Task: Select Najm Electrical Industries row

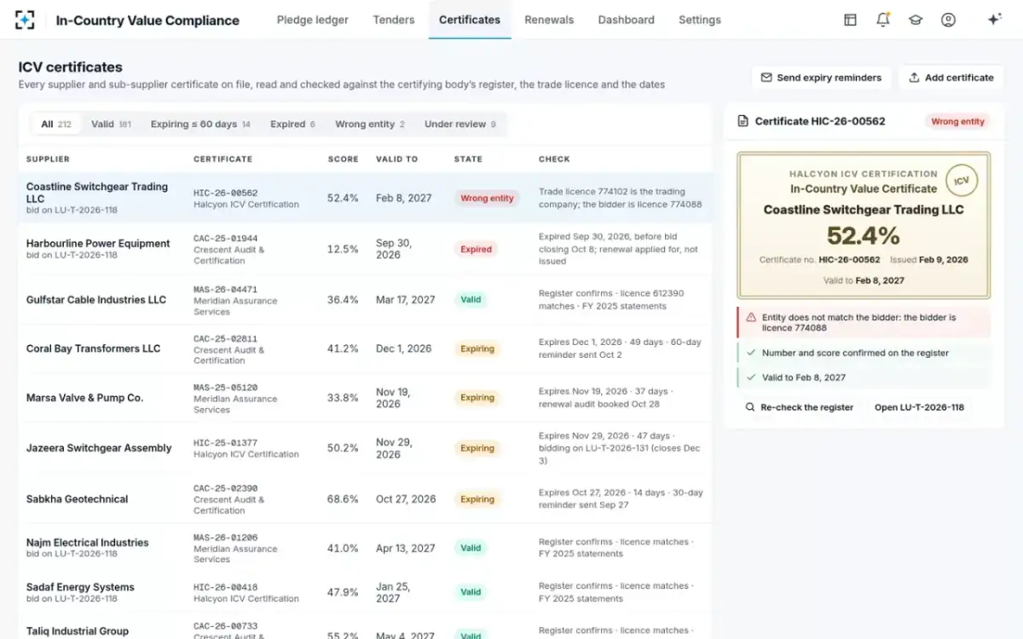Action: pos(365,548)
